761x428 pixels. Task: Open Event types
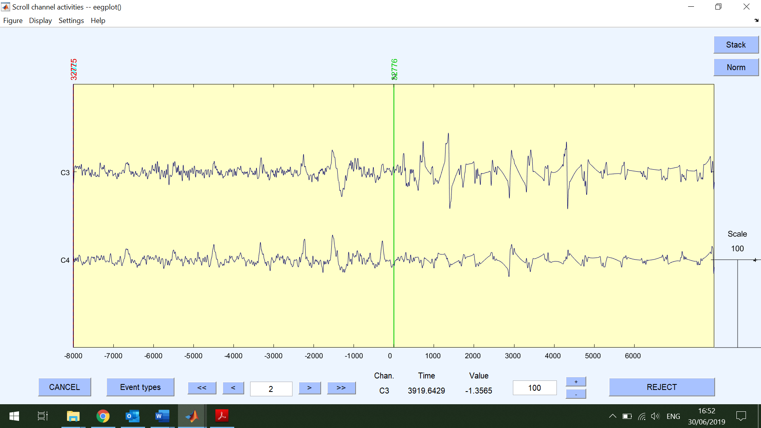140,387
